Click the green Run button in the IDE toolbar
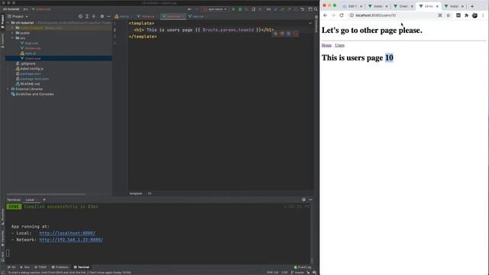489x275 pixels. [233, 9]
